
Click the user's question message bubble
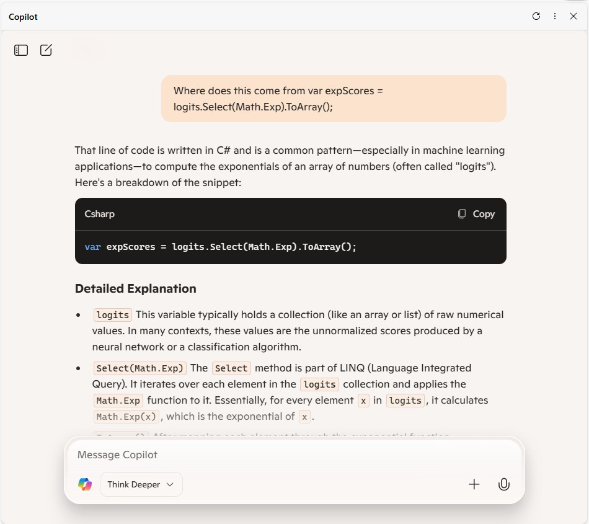334,99
